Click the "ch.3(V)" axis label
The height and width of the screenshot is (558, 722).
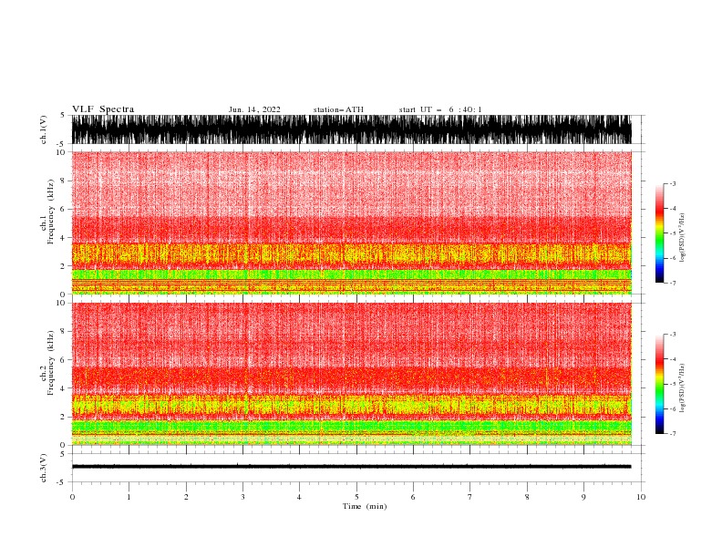pyautogui.click(x=44, y=468)
